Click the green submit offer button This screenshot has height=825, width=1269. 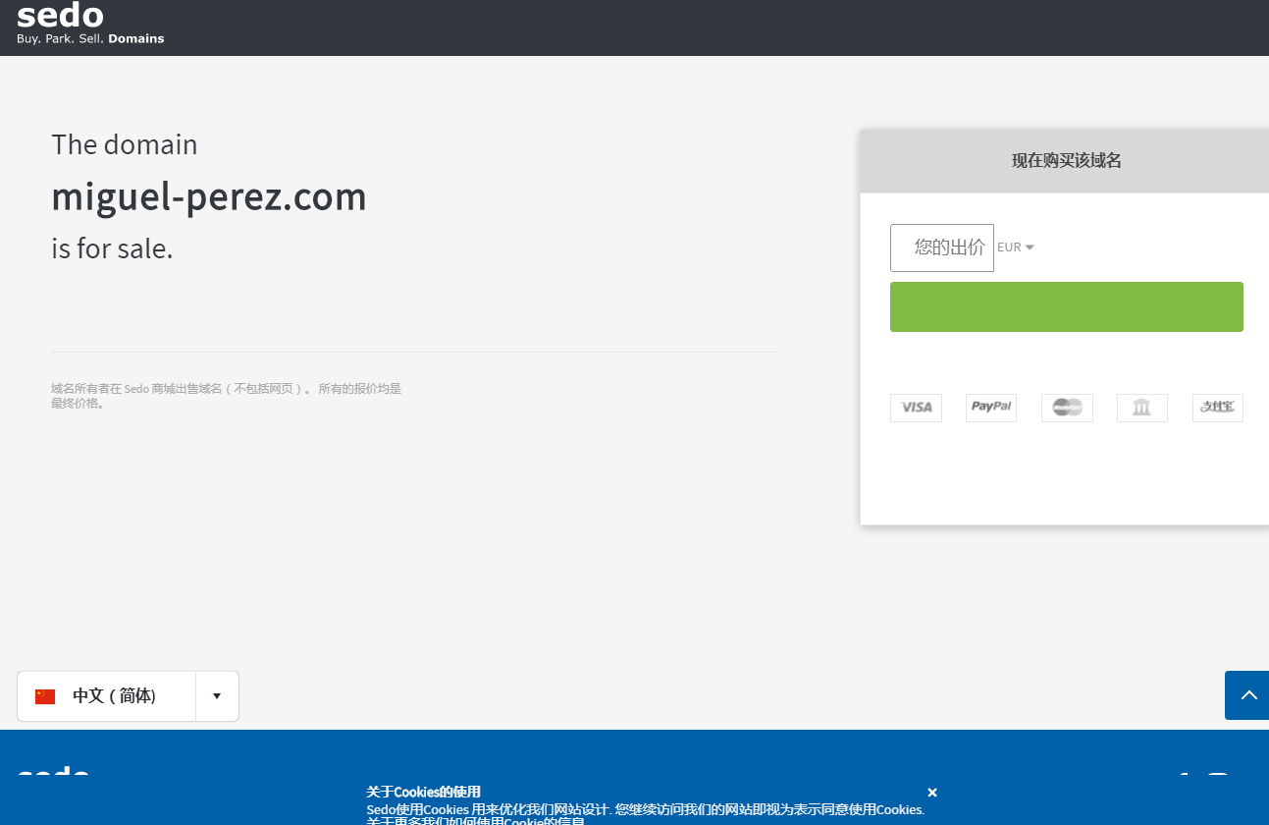1067,306
